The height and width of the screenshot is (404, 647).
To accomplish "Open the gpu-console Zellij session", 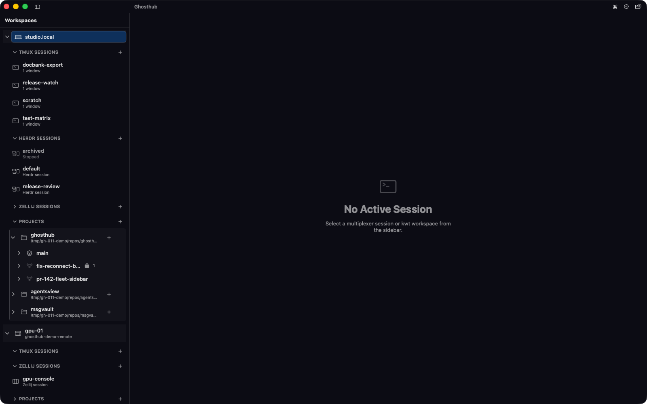I will tap(67, 381).
